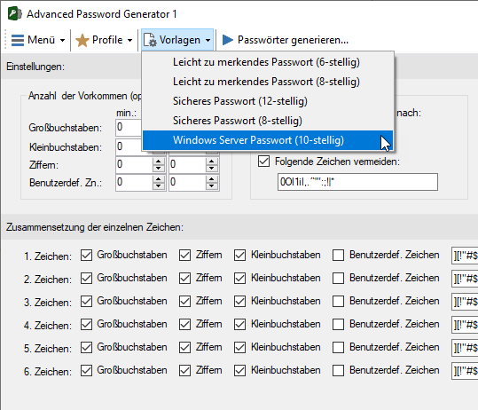Viewport: 478px width, 410px height.
Task: Edit custom characters field for 6. Zeichen
Action: point(465,371)
